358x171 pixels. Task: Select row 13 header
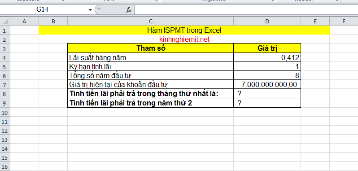(x=5, y=140)
